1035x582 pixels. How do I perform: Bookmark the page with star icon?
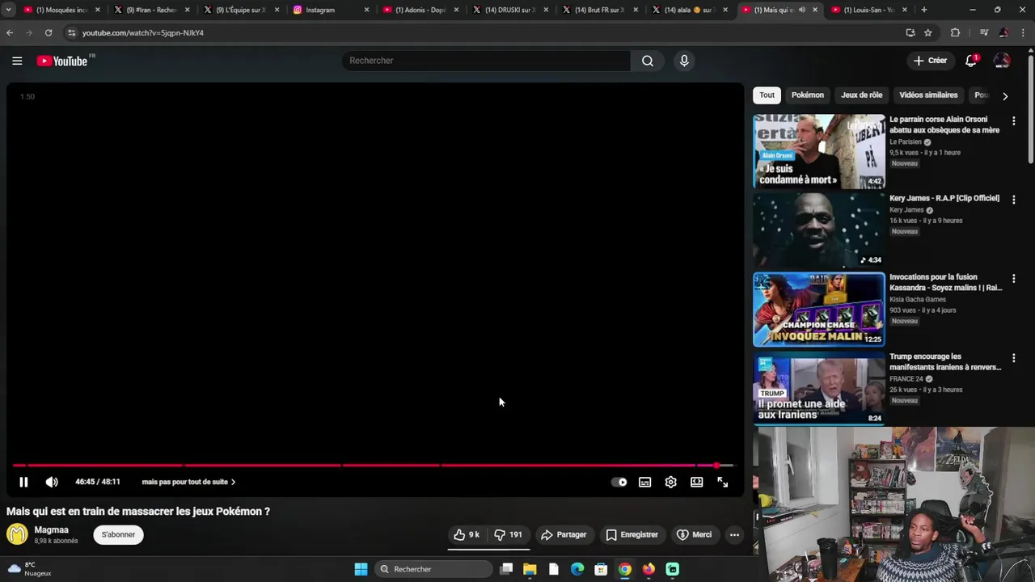tap(928, 33)
